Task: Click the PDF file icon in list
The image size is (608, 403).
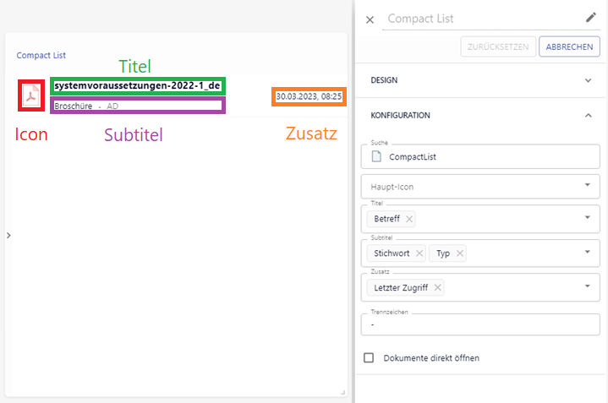Action: (x=32, y=95)
